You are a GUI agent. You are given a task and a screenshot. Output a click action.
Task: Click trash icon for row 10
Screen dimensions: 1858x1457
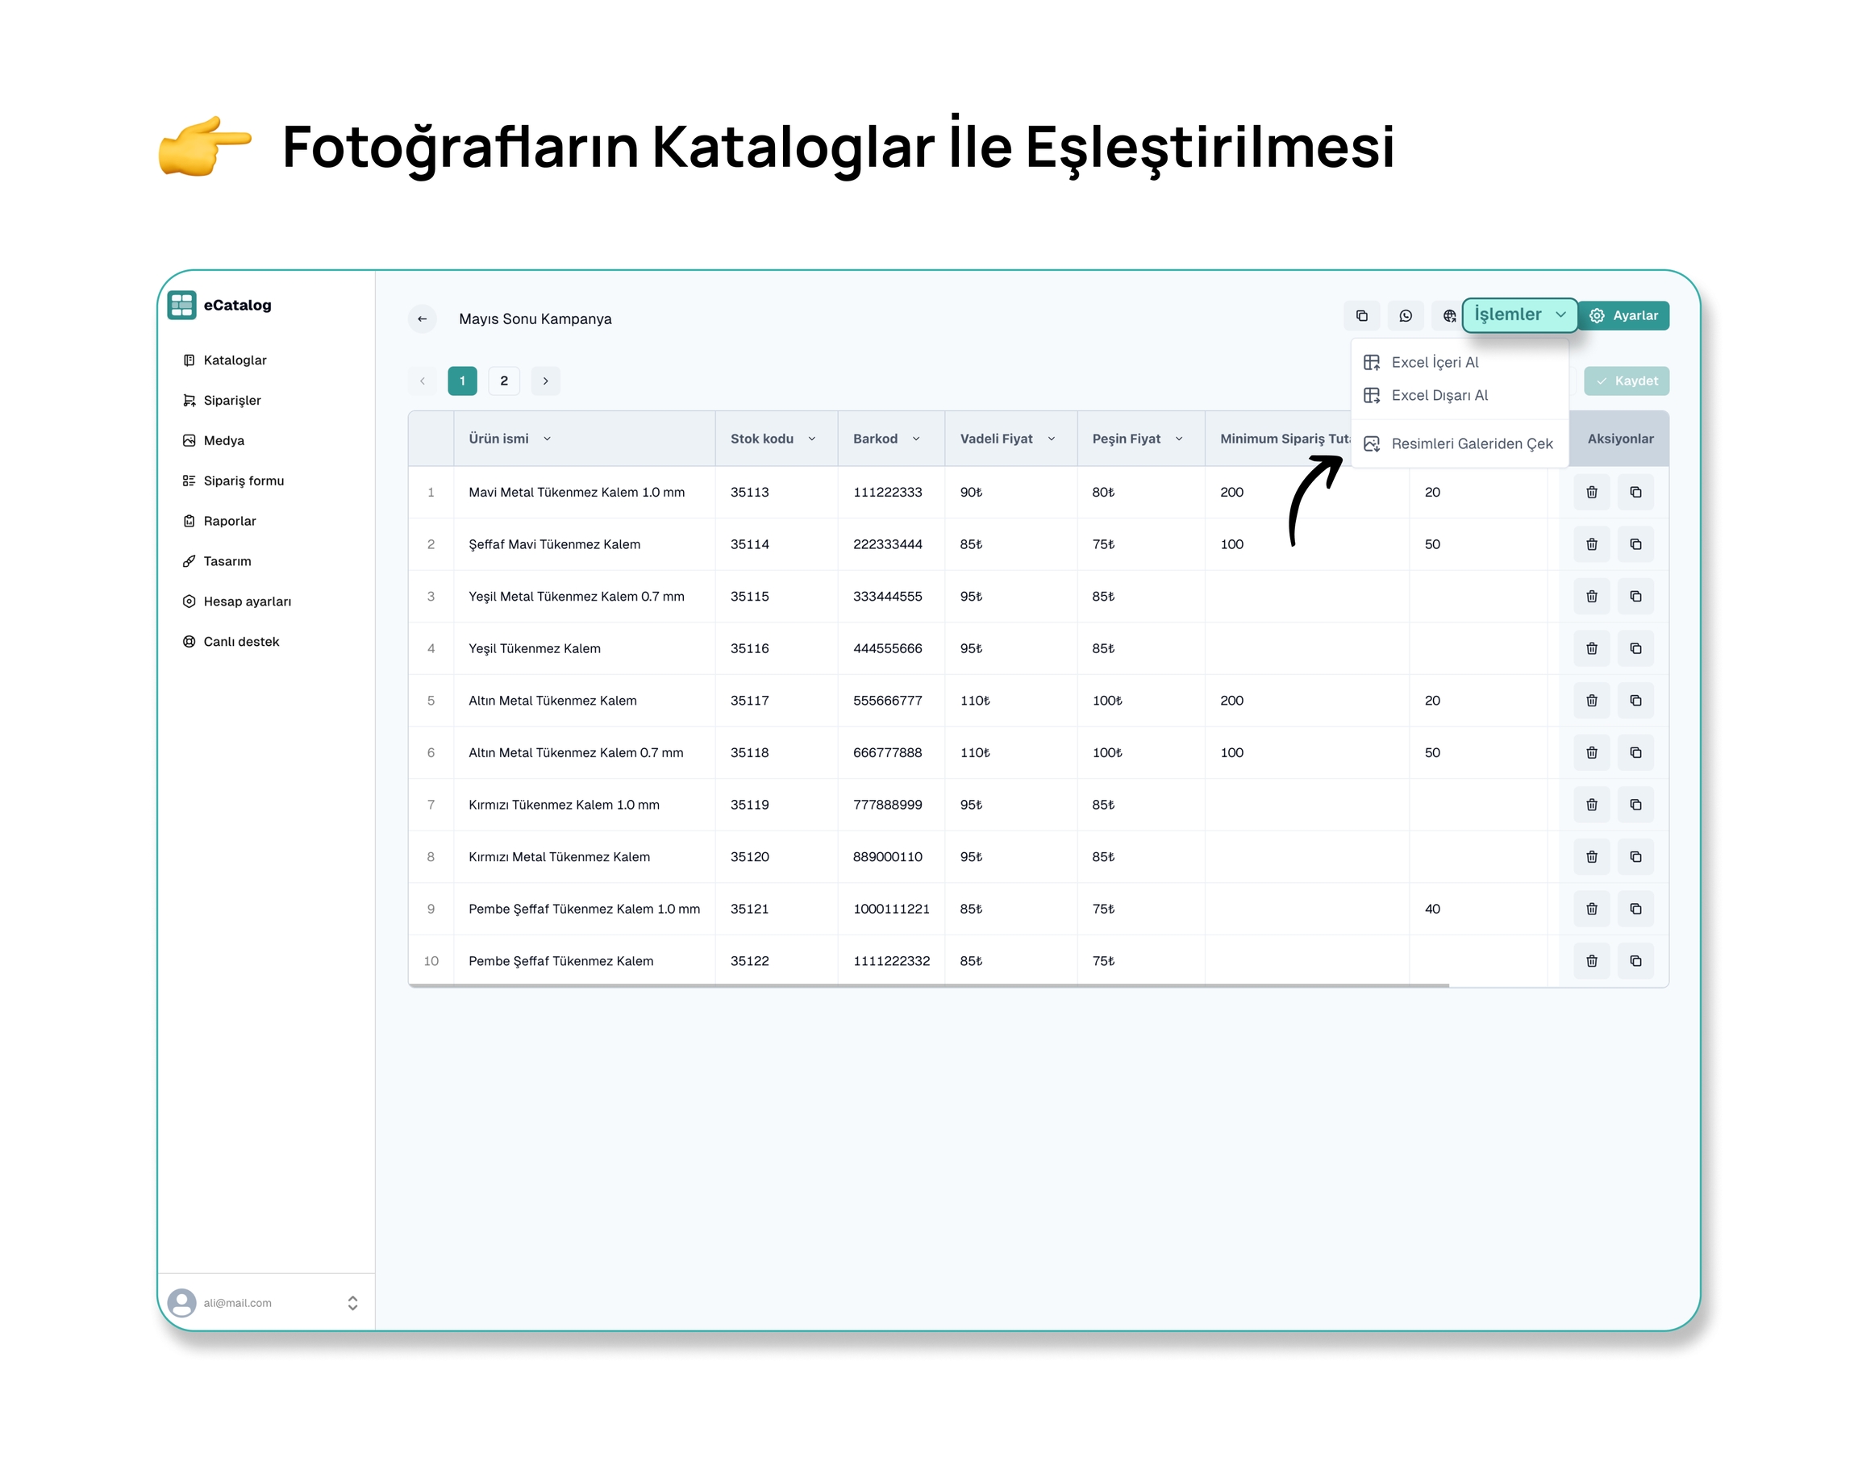coord(1591,960)
